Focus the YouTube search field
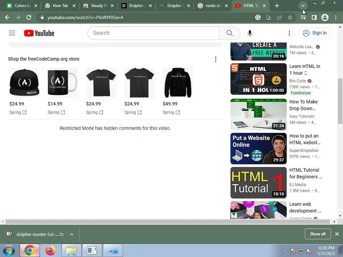 point(153,33)
